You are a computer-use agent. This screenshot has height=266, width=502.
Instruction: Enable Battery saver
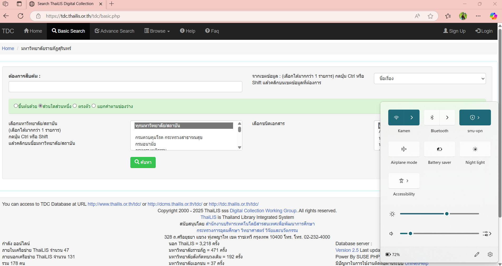click(x=440, y=149)
